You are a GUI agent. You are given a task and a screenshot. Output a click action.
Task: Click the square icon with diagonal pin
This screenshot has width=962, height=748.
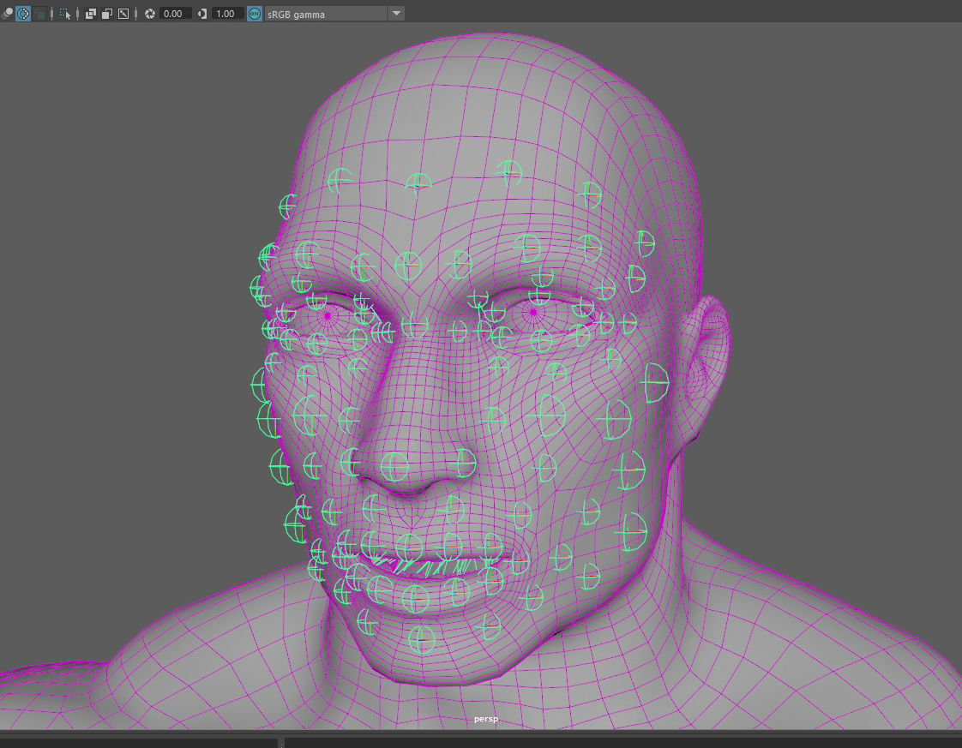coord(123,14)
